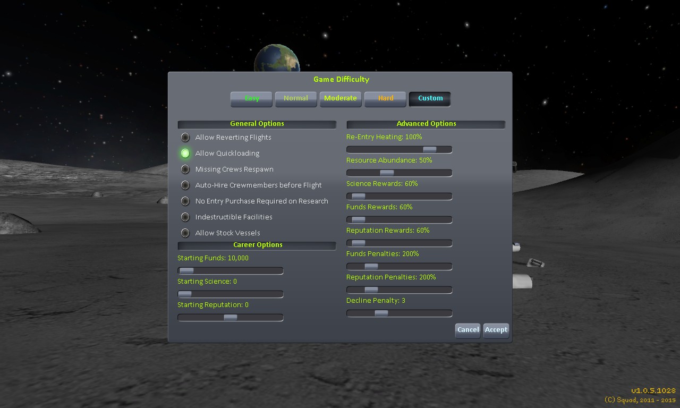This screenshot has width=680, height=408.
Task: Toggle Missing Crews Respawn
Action: pyautogui.click(x=185, y=169)
